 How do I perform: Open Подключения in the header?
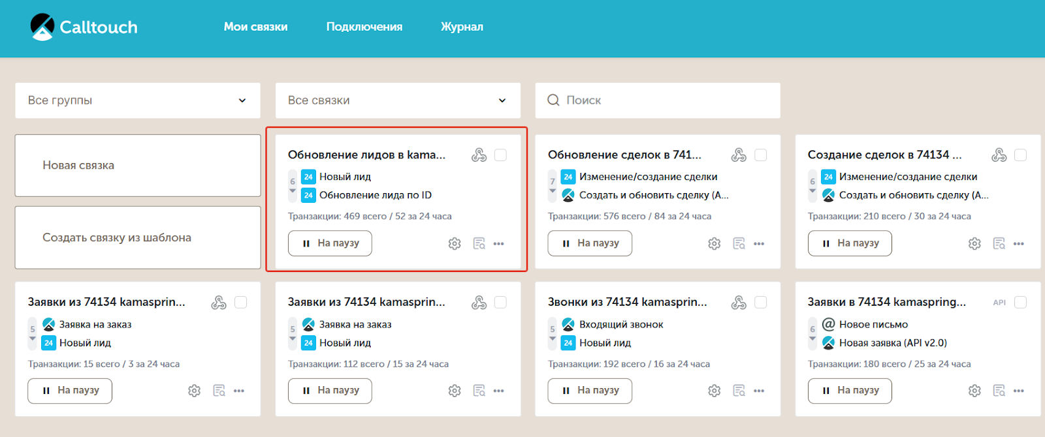coord(364,27)
